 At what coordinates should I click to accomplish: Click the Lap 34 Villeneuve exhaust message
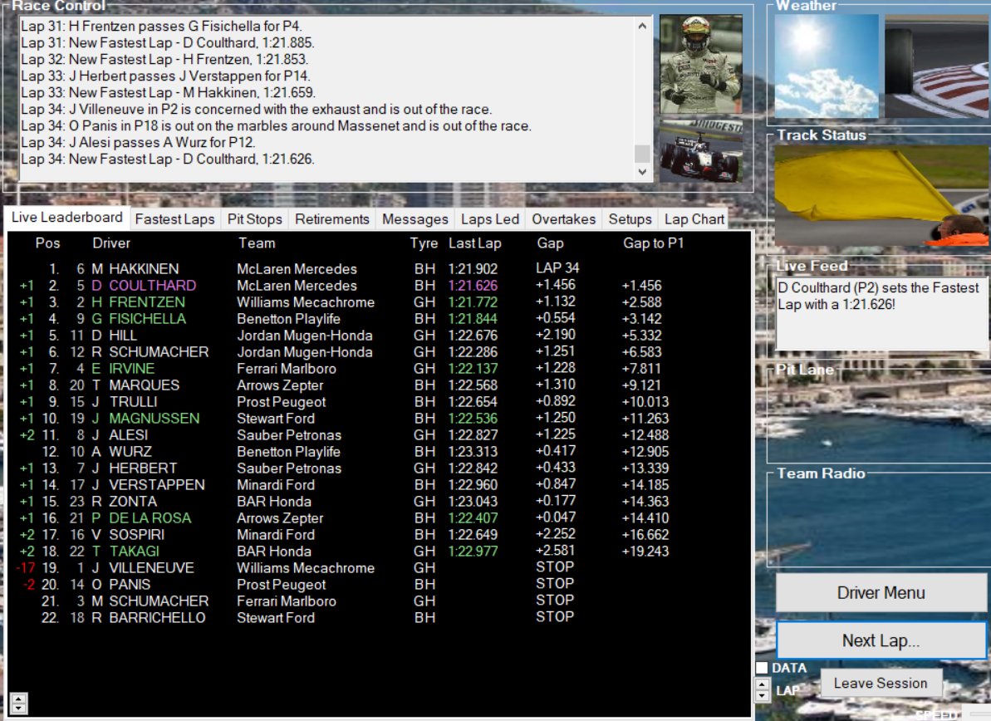256,110
